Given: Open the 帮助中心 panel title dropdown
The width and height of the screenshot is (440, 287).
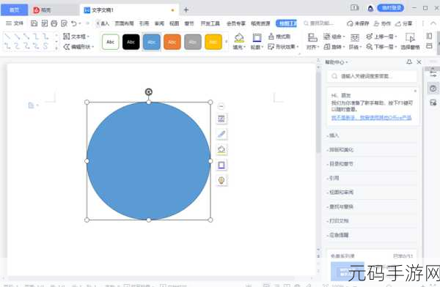Looking at the screenshot, I should pos(336,62).
